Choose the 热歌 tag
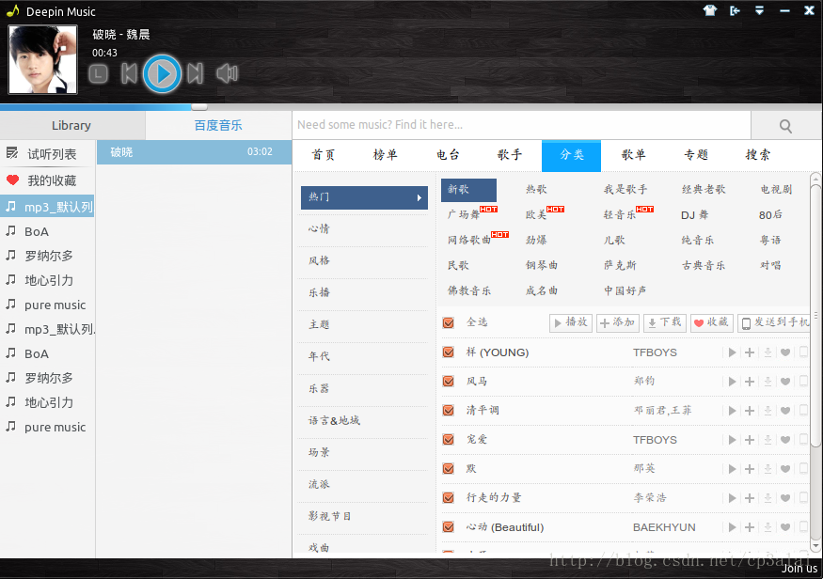The width and height of the screenshot is (823, 579). (536, 189)
